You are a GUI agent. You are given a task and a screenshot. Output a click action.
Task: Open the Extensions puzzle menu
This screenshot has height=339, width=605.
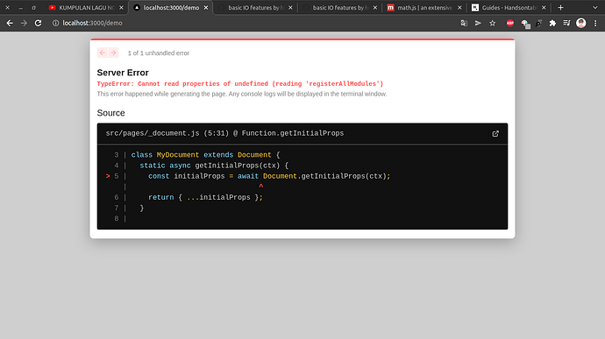pyautogui.click(x=552, y=23)
